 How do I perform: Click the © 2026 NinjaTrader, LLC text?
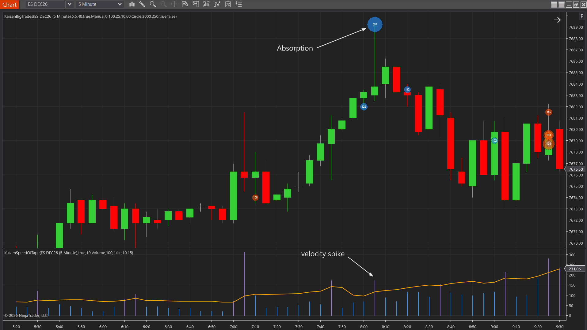click(26, 315)
